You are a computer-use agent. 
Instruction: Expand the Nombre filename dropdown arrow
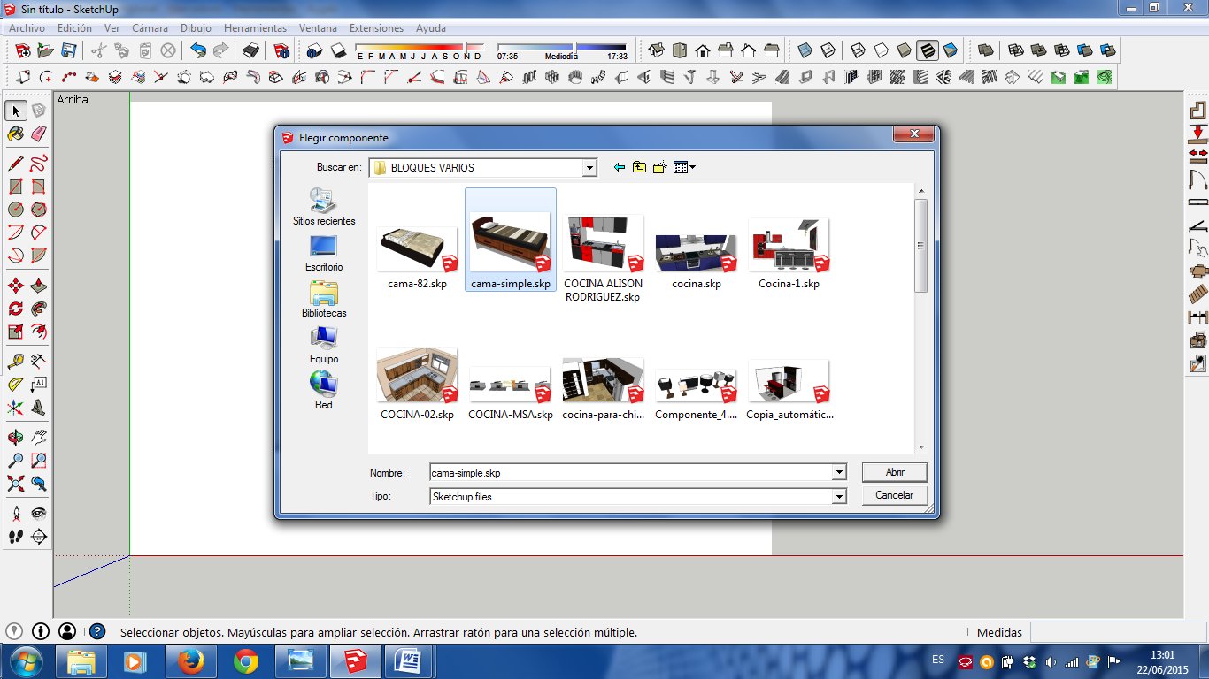tap(839, 473)
